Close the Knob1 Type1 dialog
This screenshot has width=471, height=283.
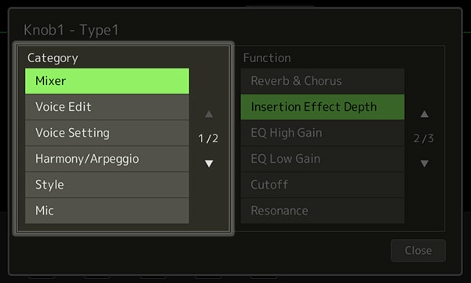418,251
